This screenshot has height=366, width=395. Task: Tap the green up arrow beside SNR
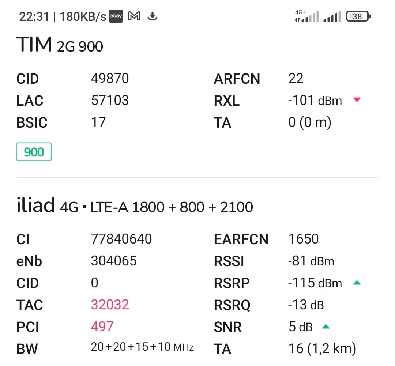pyautogui.click(x=326, y=327)
